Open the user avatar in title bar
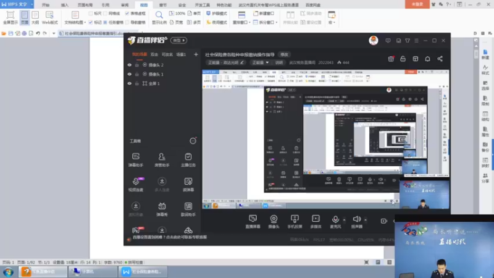The height and width of the screenshot is (278, 494). click(x=374, y=40)
